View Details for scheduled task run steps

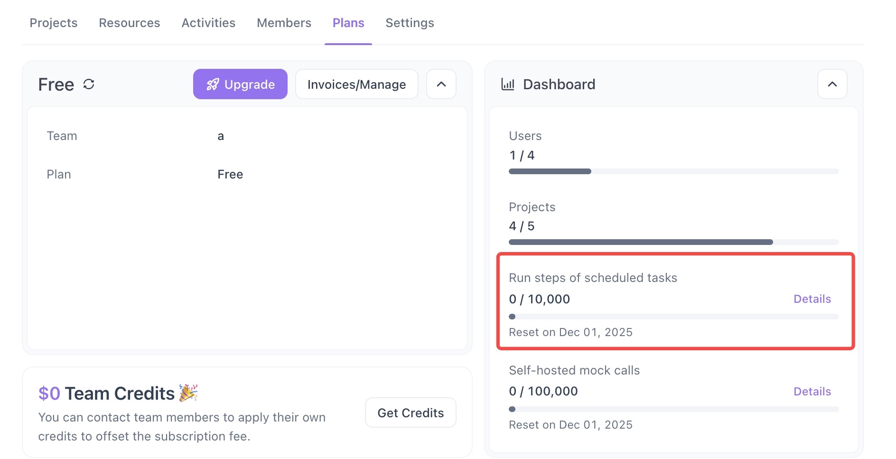click(812, 299)
